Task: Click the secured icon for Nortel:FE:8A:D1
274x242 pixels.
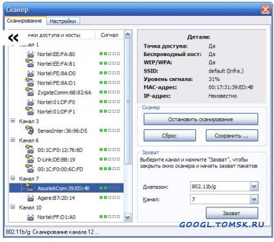Action: pos(30,82)
